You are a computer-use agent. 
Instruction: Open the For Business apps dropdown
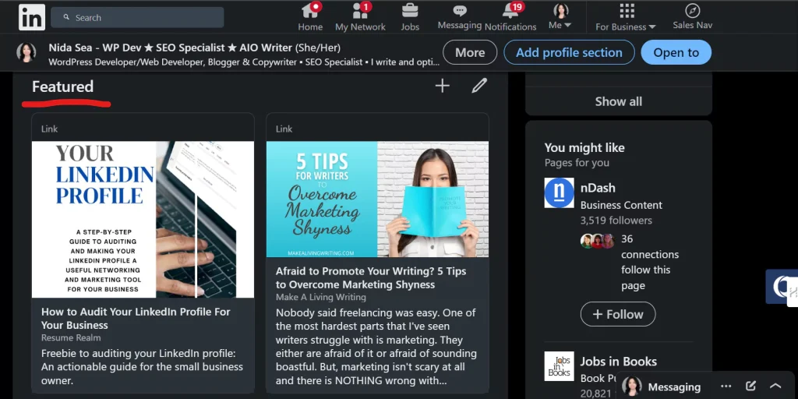point(626,17)
